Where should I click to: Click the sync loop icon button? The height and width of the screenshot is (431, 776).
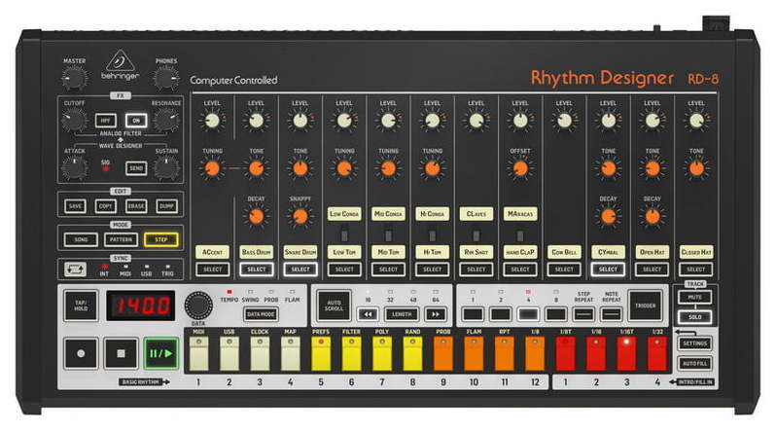(75, 269)
